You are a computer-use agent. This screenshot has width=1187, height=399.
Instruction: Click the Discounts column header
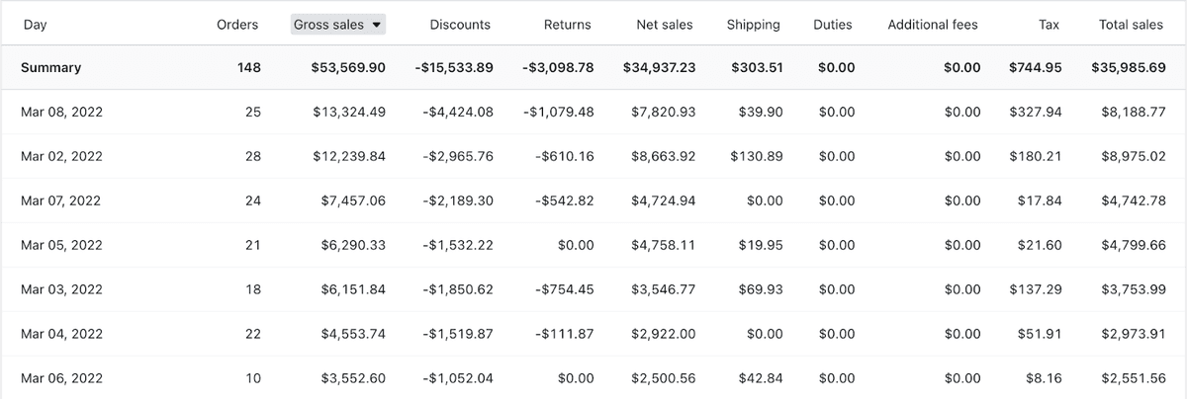tap(461, 25)
